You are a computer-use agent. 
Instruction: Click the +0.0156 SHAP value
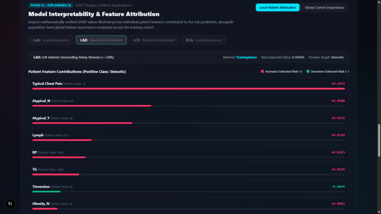338,169
